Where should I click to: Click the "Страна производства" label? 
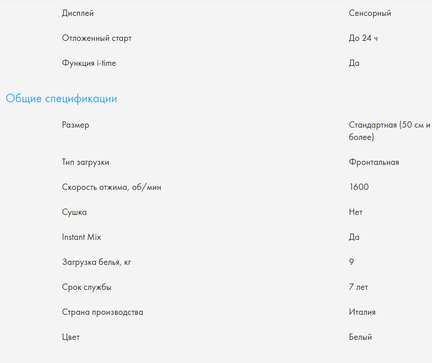102,312
